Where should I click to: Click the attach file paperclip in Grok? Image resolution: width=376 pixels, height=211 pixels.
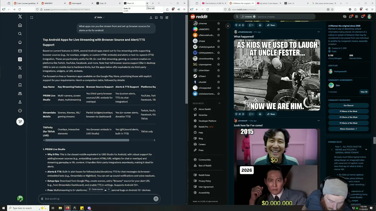pyautogui.click(x=42, y=199)
